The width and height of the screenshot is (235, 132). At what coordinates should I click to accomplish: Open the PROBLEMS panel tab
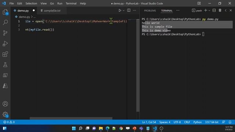pyautogui.click(x=150, y=11)
